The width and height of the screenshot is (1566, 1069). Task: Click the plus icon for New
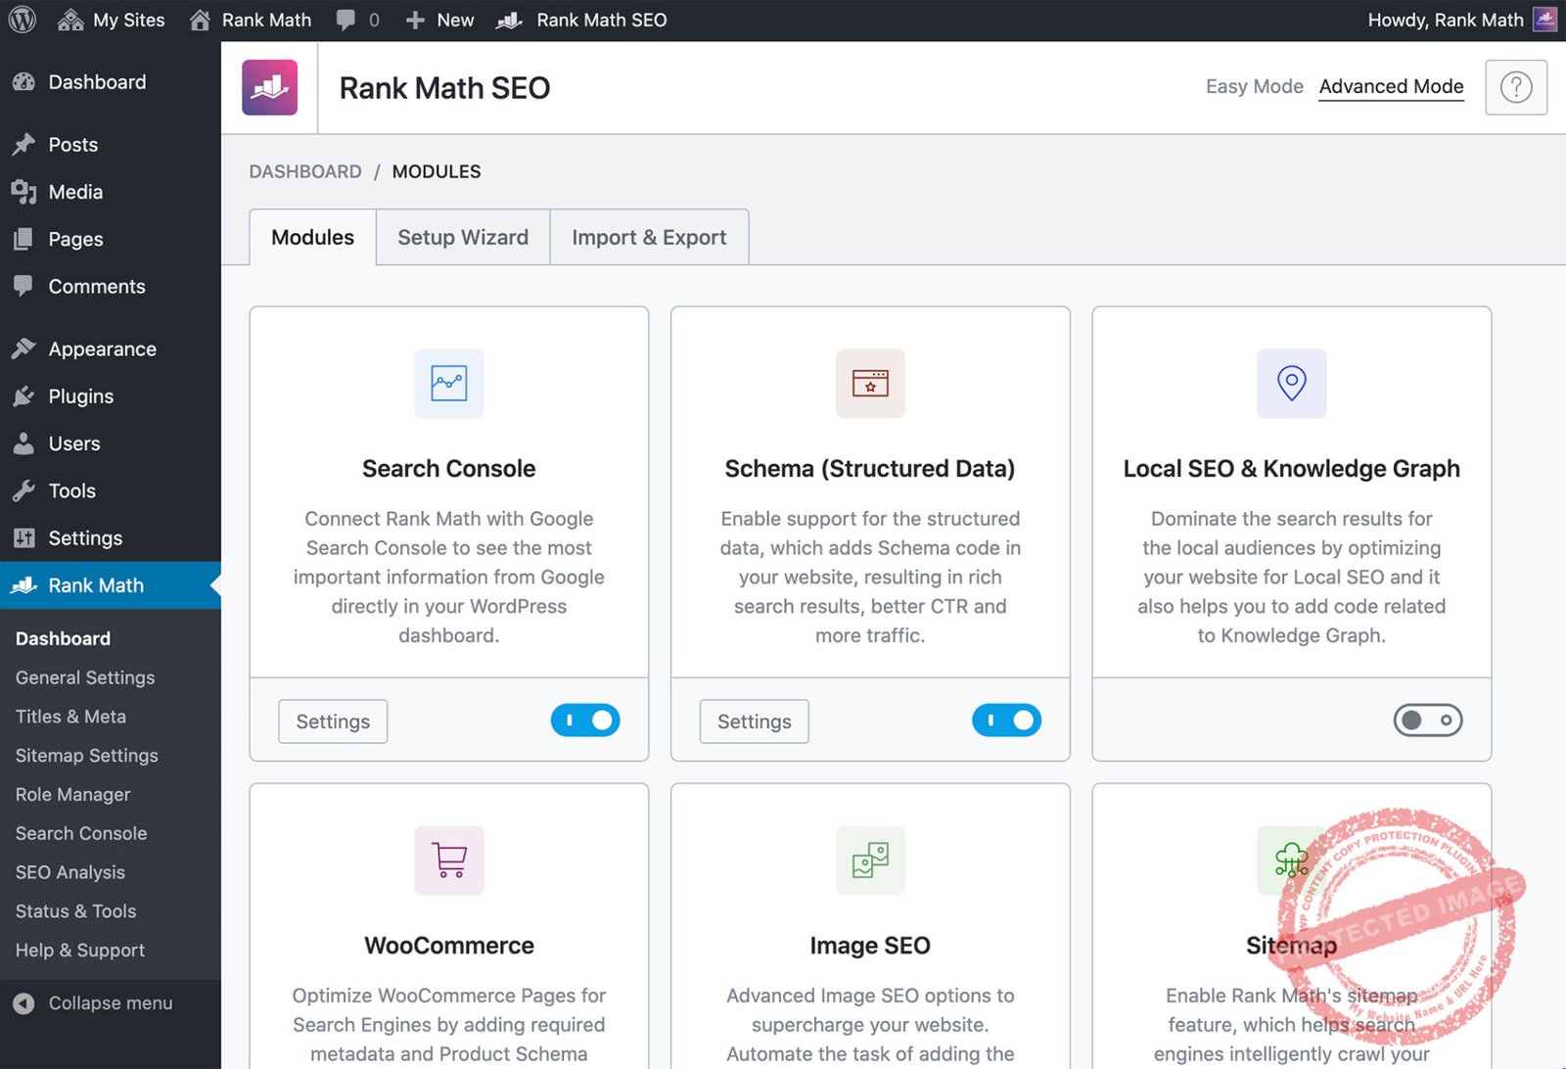[415, 20]
